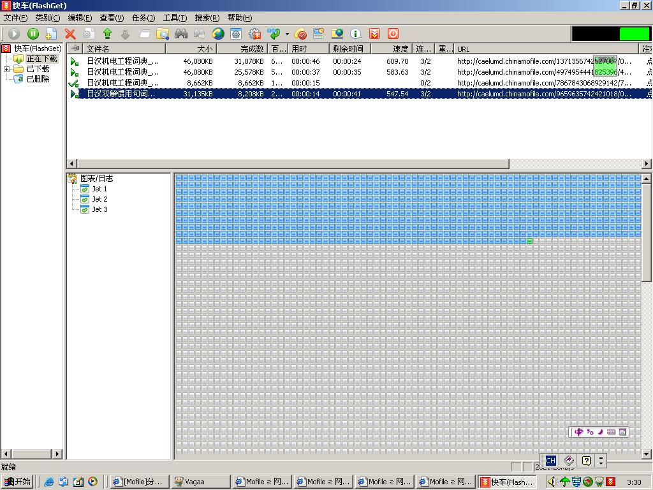This screenshot has height=490, width=653.
Task: Add a new download task
Action: pyautogui.click(x=51, y=34)
